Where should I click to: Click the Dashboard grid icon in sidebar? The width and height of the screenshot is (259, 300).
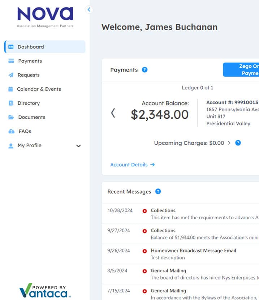pos(11,47)
